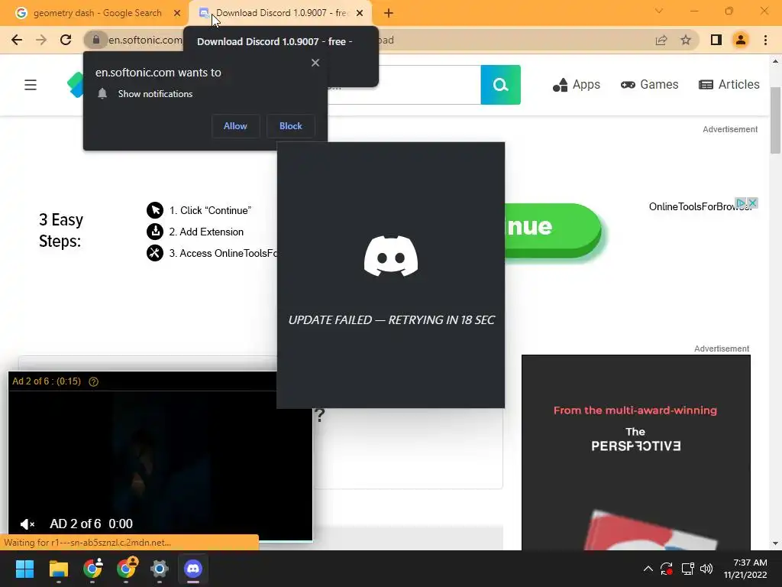782x587 pixels.
Task: Open the Articles section
Action: (x=729, y=85)
